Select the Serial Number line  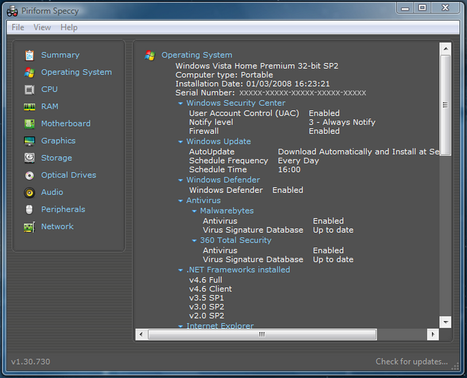point(271,93)
